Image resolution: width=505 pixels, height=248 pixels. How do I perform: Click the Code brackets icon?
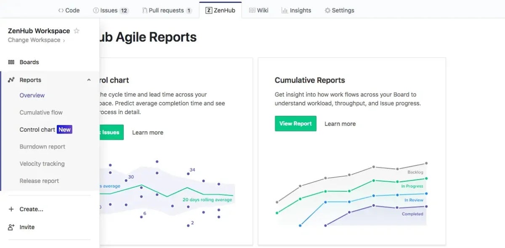(x=61, y=10)
